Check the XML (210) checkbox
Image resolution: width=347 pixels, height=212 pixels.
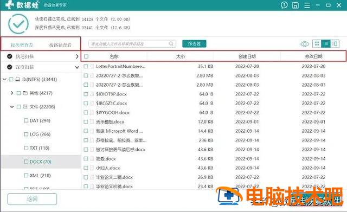click(x=26, y=175)
